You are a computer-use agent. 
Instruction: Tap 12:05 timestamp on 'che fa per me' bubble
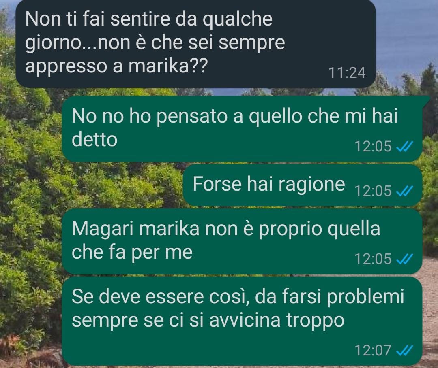[373, 259]
